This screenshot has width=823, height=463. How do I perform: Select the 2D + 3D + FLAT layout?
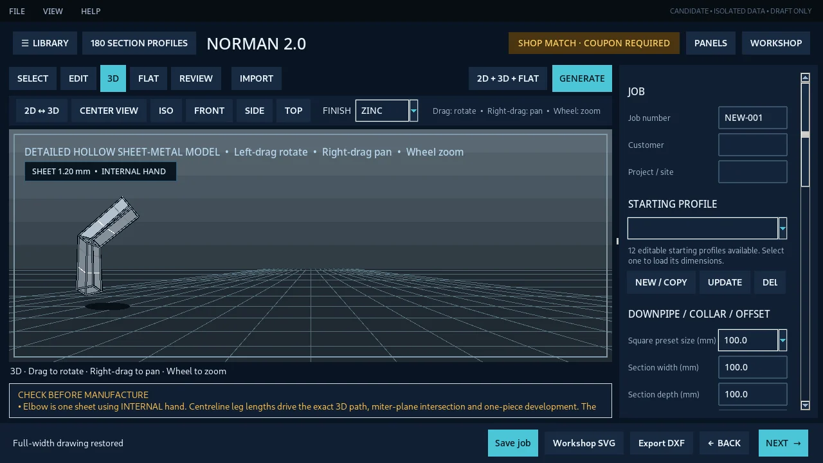[x=508, y=78]
